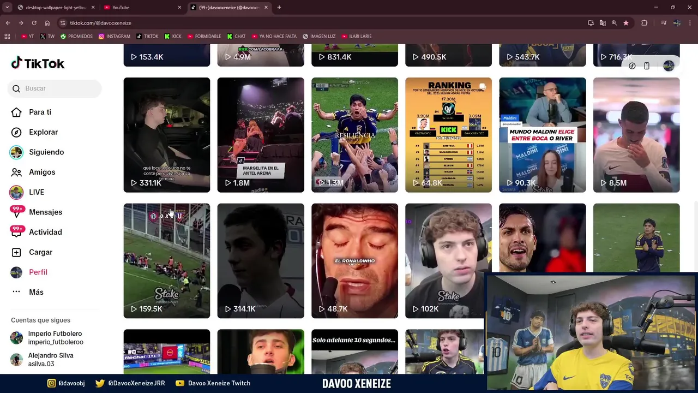Open the Ranking Kick streamers video
The width and height of the screenshot is (698, 393).
coord(448,135)
